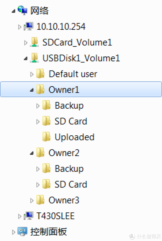Expand the T430SLEE computer node

[19, 216]
